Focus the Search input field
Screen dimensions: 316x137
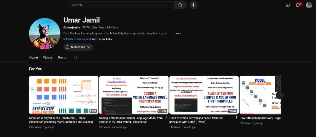click(122, 5)
